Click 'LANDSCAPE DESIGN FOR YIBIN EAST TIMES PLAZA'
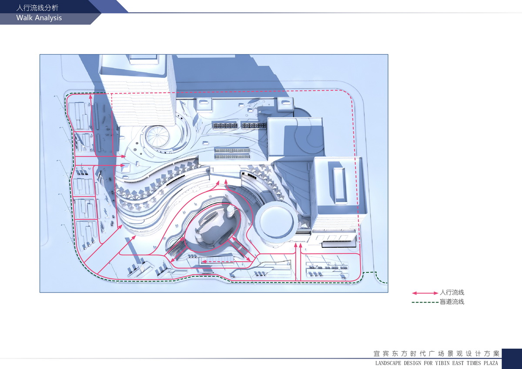The height and width of the screenshot is (369, 522). pyautogui.click(x=436, y=363)
